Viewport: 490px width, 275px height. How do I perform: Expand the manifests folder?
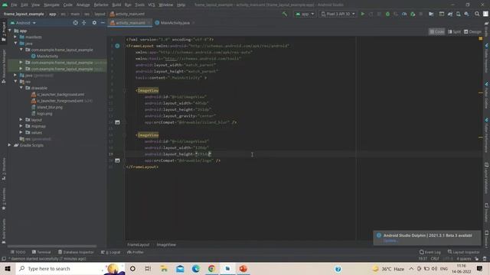(15, 37)
